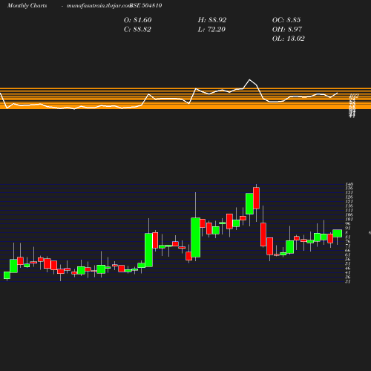Click the 91 price axis label
The width and height of the screenshot is (371, 371).
(x=348, y=229)
